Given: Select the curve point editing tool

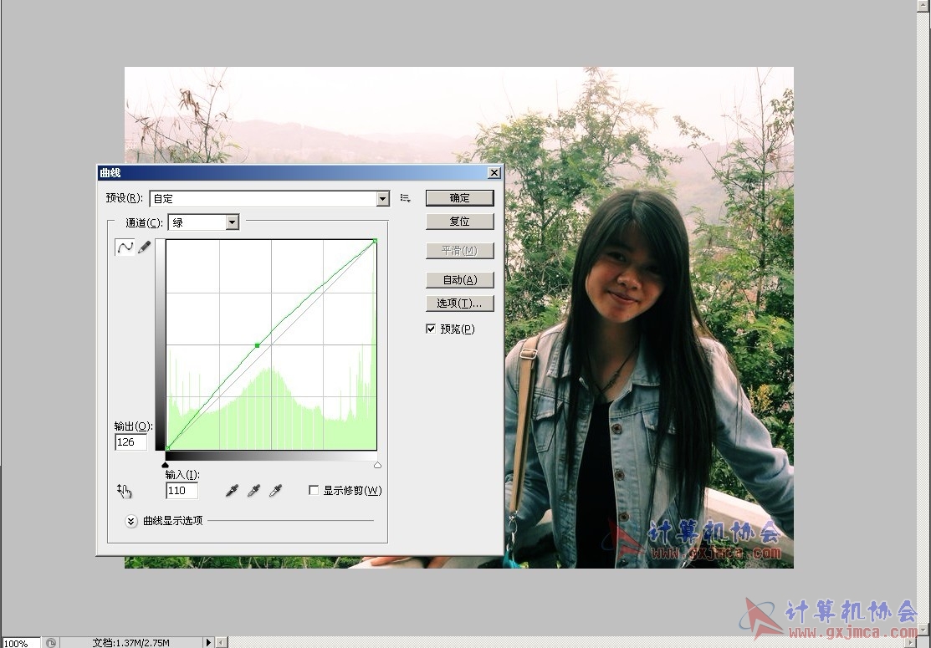Looking at the screenshot, I should 124,247.
